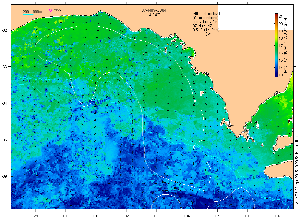Click the '(0.1m contours)' caption line
301x220 pixels.
pos(205,18)
